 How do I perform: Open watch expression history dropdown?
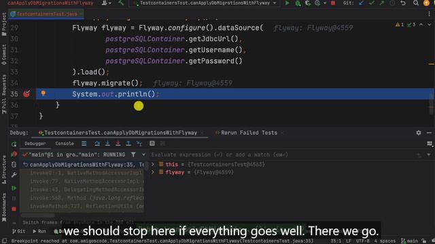pyautogui.click(x=429, y=155)
